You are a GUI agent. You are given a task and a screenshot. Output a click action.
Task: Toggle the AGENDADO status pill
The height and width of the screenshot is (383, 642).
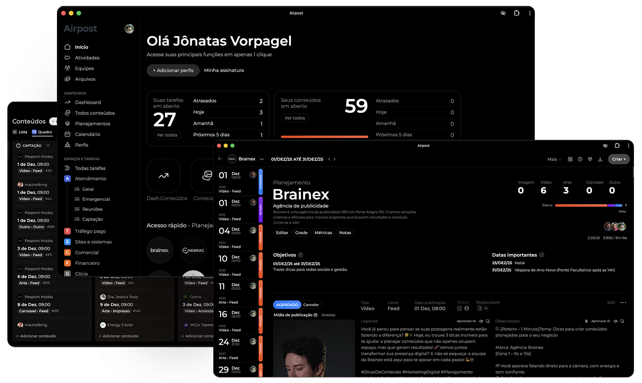pos(287,305)
